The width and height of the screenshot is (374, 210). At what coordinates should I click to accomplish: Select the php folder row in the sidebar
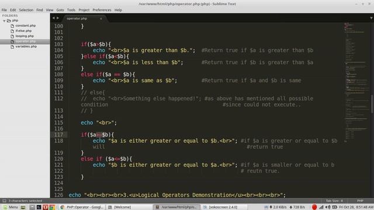pos(25,20)
